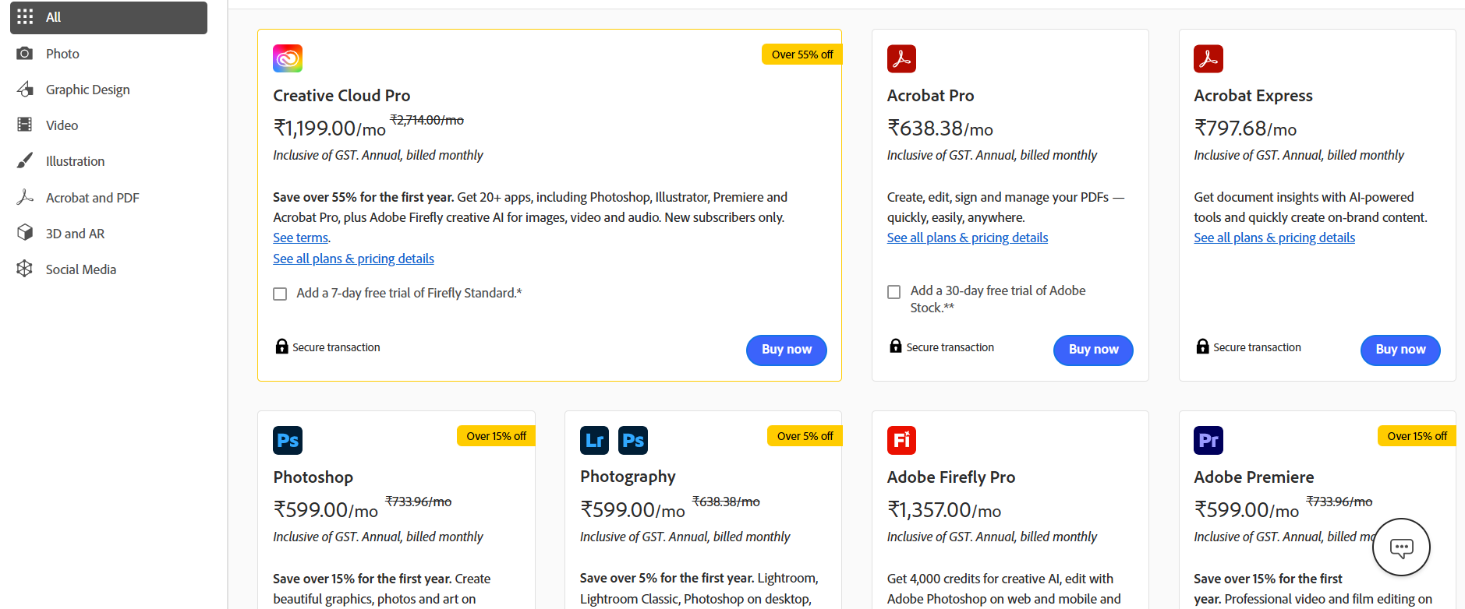Click the Acrobat Pro product icon

(x=901, y=58)
